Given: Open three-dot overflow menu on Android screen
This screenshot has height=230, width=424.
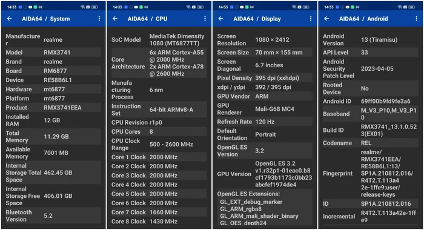Looking at the screenshot, I should 417,19.
